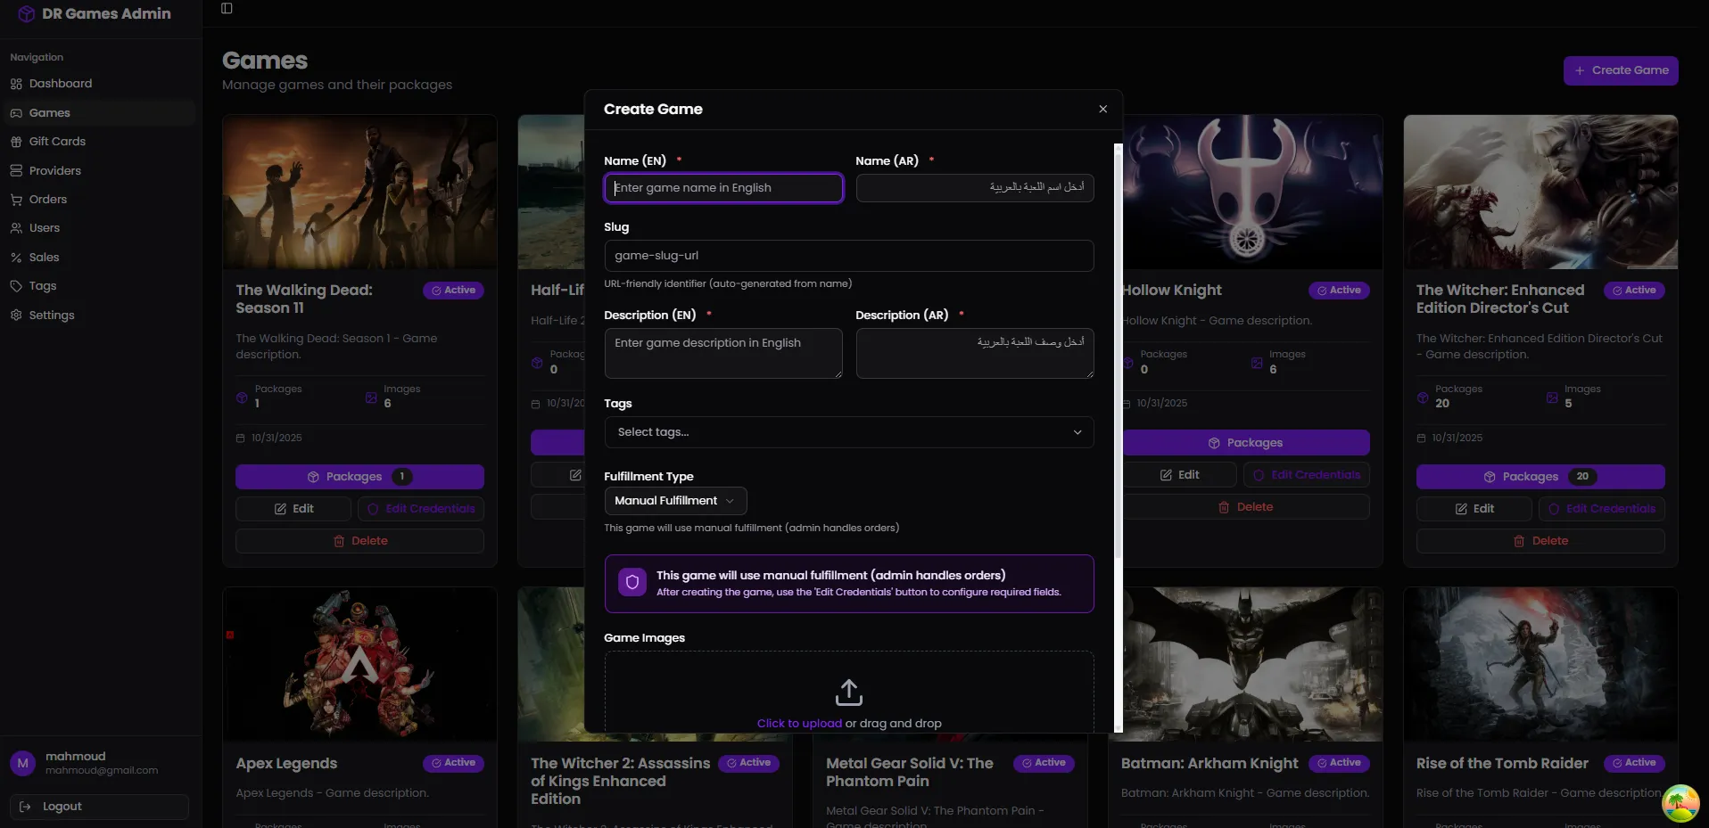Open the Sales section icon
This screenshot has height=828, width=1709.
(x=15, y=257)
